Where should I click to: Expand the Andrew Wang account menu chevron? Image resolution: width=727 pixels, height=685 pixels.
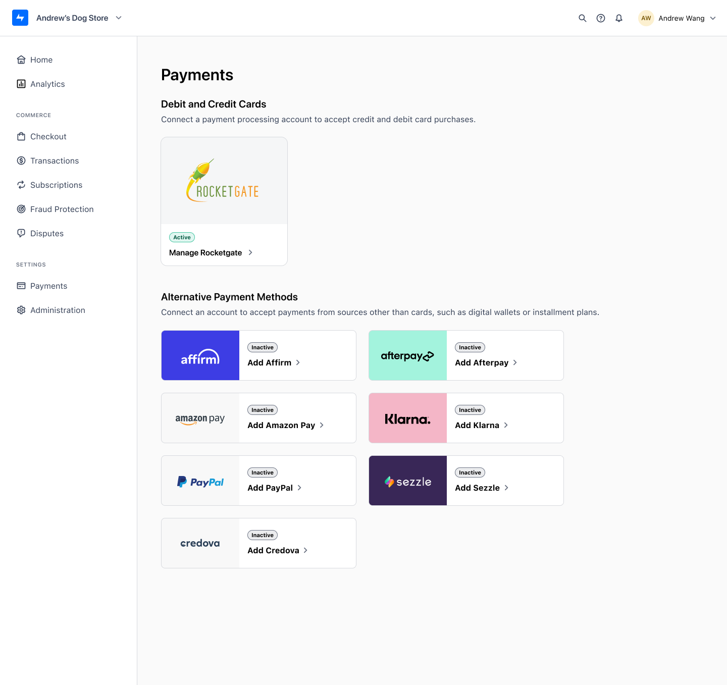tap(713, 18)
